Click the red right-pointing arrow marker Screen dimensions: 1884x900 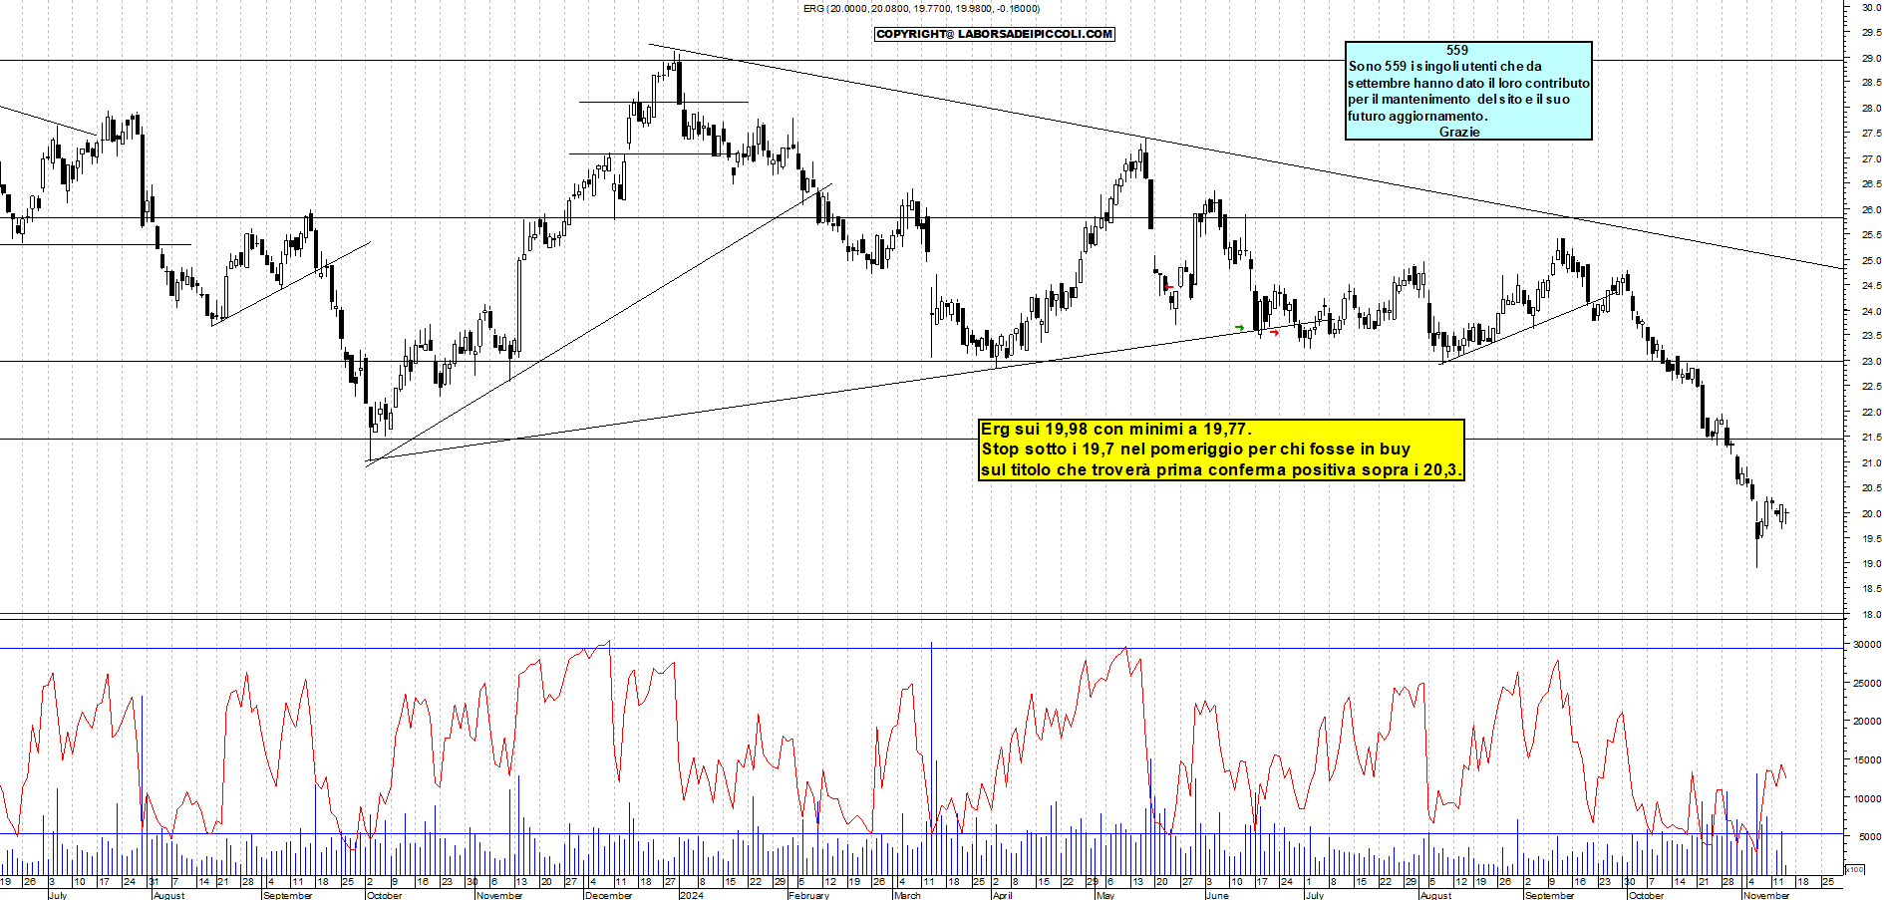(1274, 331)
